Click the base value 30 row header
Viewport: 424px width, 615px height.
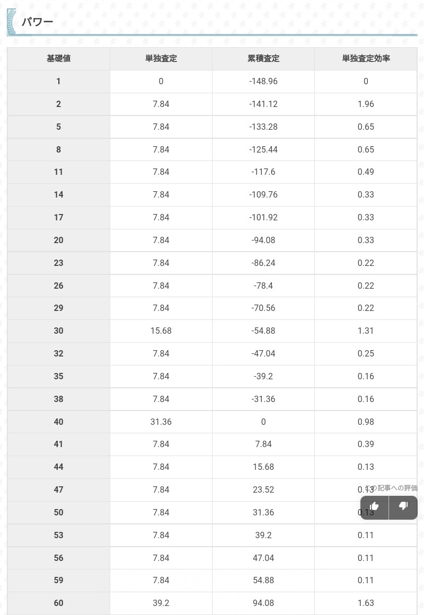click(58, 331)
